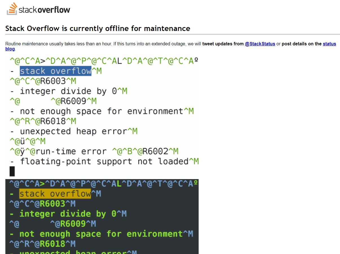Click R6018 code in light terminal image
Screen dimensions: 340x254
(53, 121)
